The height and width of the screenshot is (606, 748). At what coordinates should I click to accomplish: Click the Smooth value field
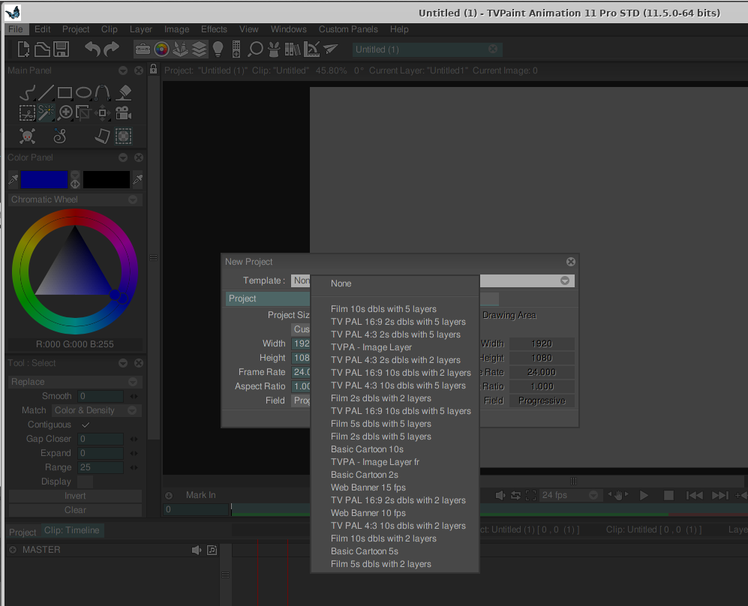(101, 396)
